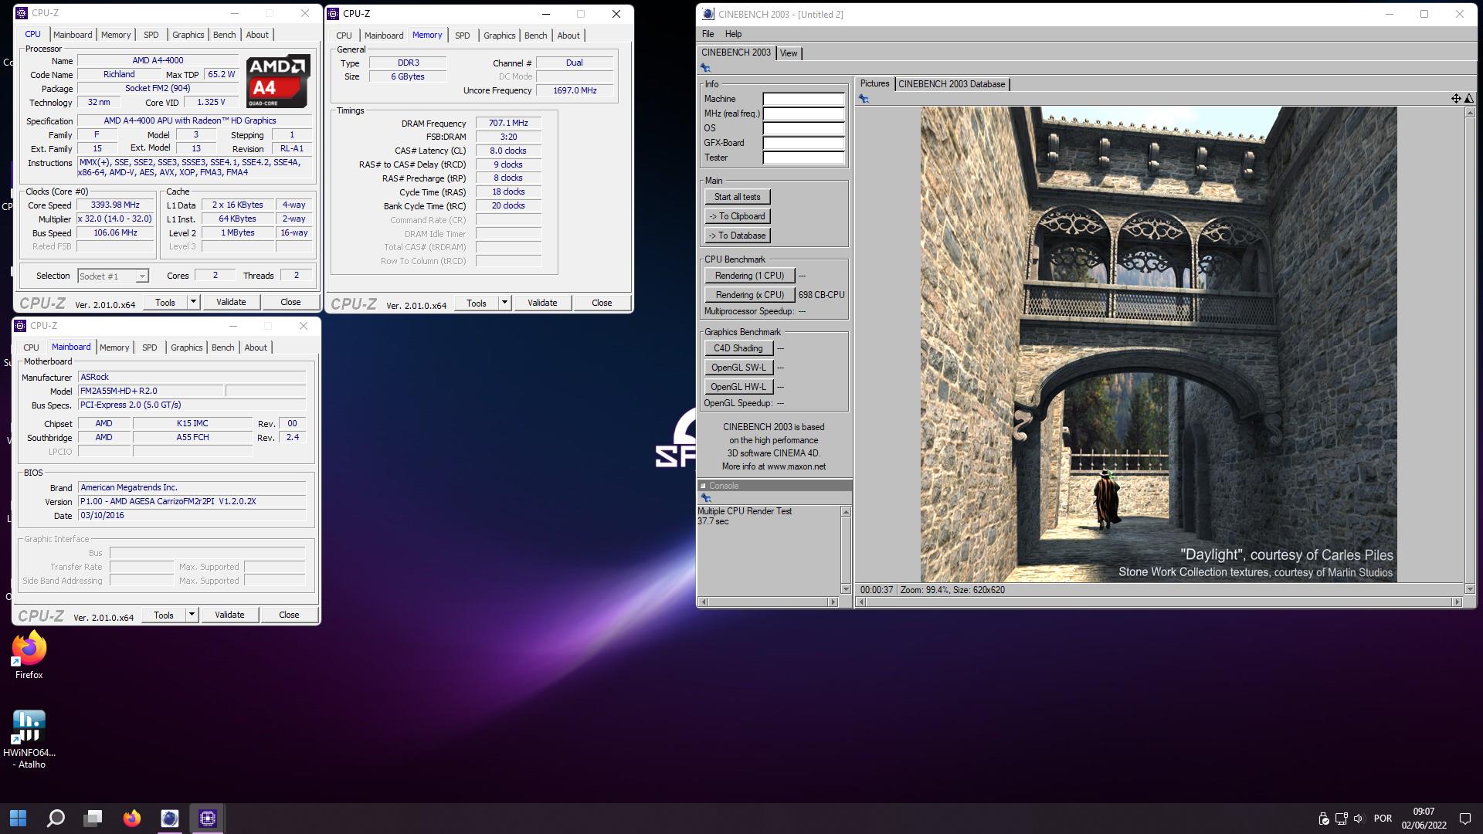Select Graphics tab in CPU-Z Mainboard window
This screenshot has height=834, width=1483.
click(187, 347)
